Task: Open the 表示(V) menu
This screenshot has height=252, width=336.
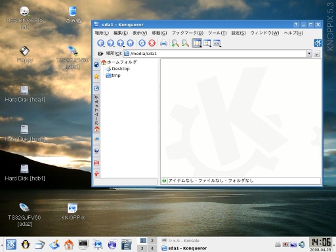Action: pos(140,33)
